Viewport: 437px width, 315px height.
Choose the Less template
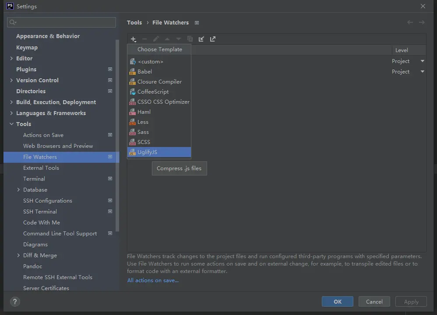pos(159,122)
